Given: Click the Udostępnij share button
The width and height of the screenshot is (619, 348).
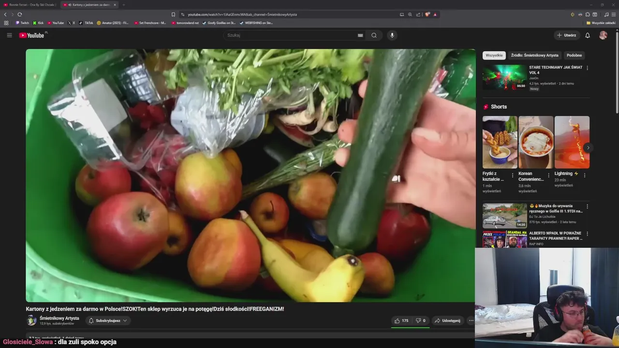Looking at the screenshot, I should [x=447, y=320].
